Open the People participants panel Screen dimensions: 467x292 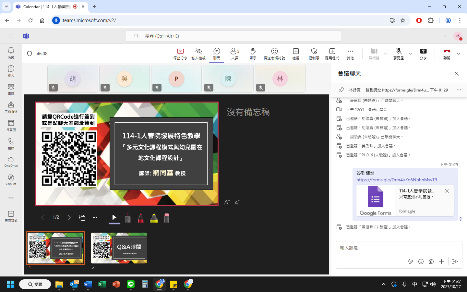tap(234, 53)
